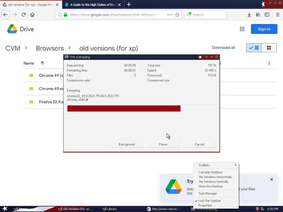Close the 'old versions (for xp)' tab
283x212 pixels.
pyautogui.click(x=57, y=5)
